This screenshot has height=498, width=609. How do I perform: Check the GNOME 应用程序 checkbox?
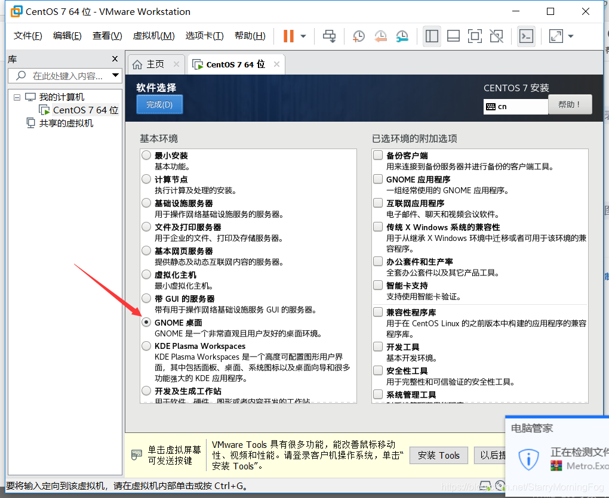click(x=377, y=179)
